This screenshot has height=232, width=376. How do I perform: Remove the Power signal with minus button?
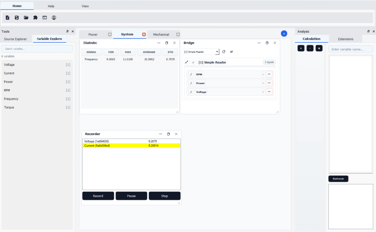(x=269, y=83)
